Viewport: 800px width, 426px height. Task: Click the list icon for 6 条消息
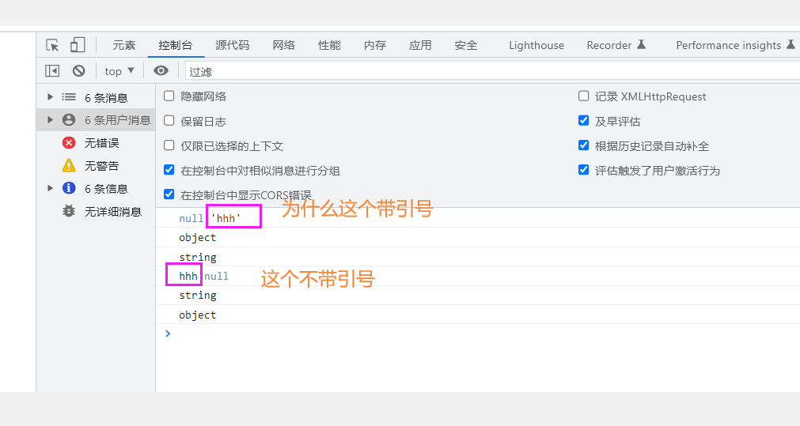pyautogui.click(x=69, y=96)
